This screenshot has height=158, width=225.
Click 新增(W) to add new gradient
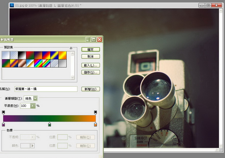91,89
